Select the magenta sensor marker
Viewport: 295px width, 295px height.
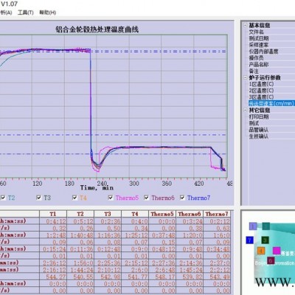point(277,251)
